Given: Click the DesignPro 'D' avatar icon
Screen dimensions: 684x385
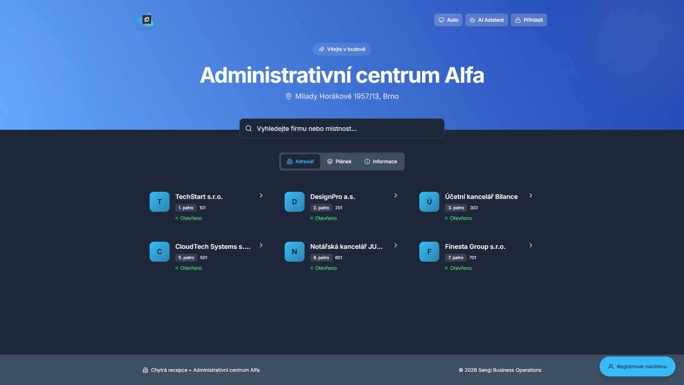Looking at the screenshot, I should click(x=294, y=202).
